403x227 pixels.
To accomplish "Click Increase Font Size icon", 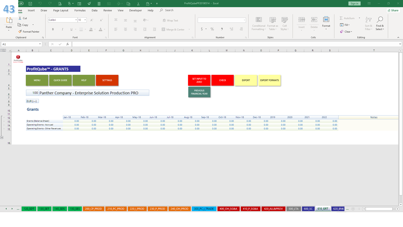I will click(x=92, y=20).
